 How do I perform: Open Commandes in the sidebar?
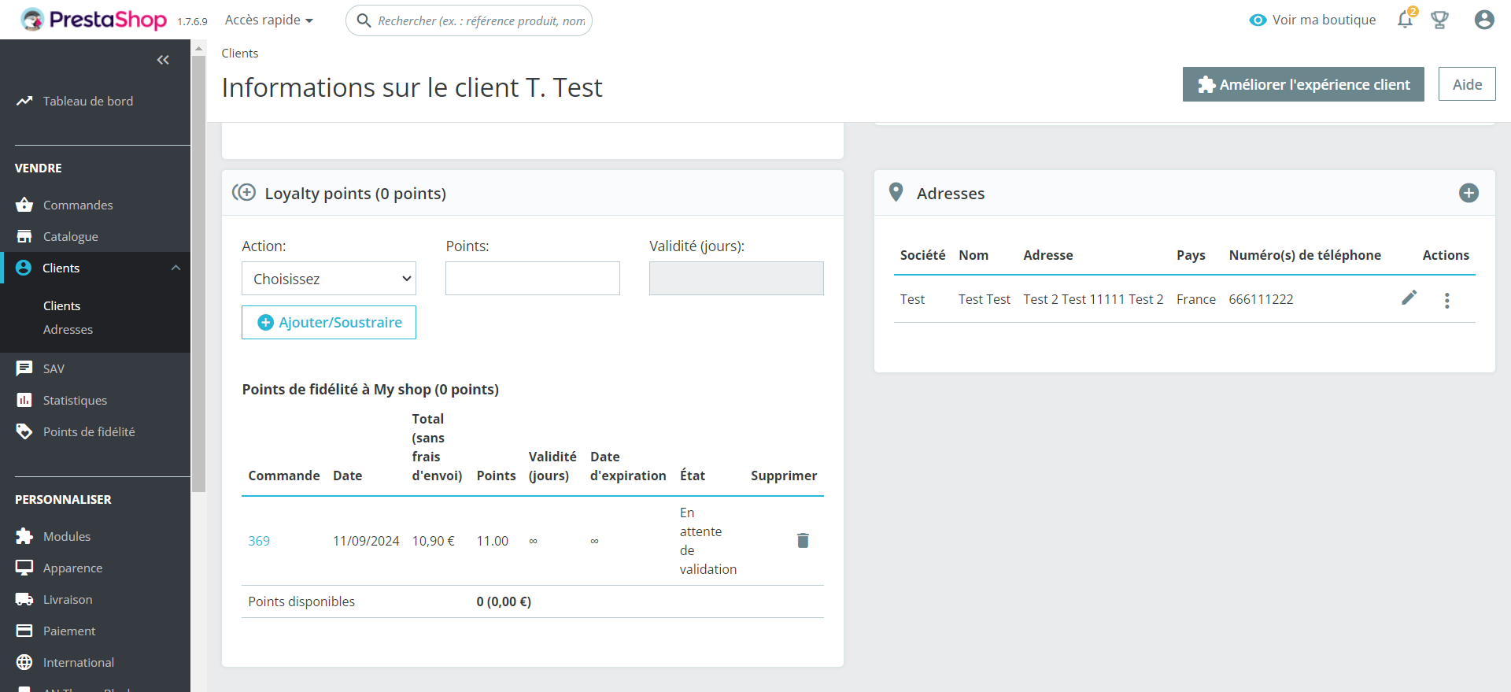pos(77,205)
